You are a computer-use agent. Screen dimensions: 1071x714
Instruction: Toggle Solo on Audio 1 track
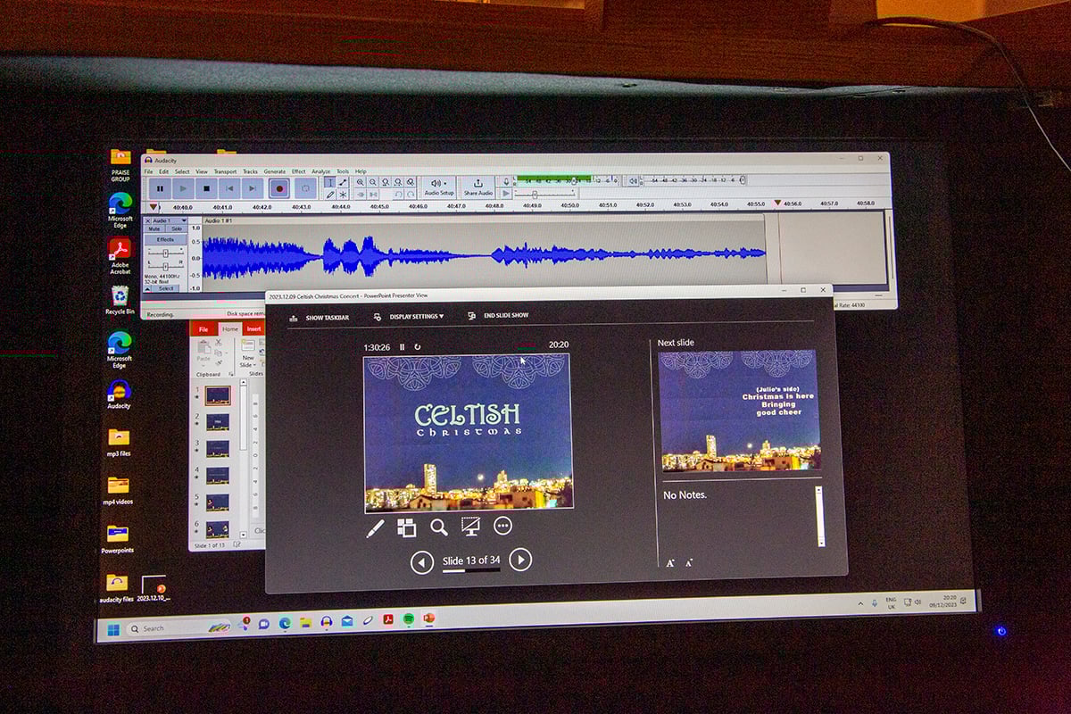click(x=176, y=228)
